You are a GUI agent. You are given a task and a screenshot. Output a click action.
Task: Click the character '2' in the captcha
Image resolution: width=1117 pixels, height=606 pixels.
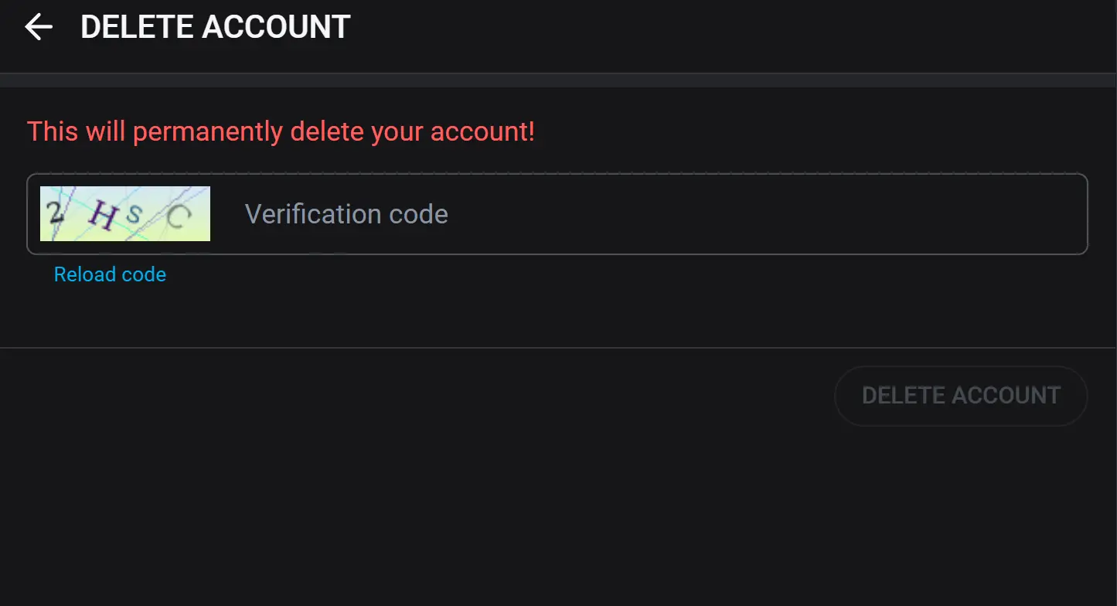[x=56, y=210]
